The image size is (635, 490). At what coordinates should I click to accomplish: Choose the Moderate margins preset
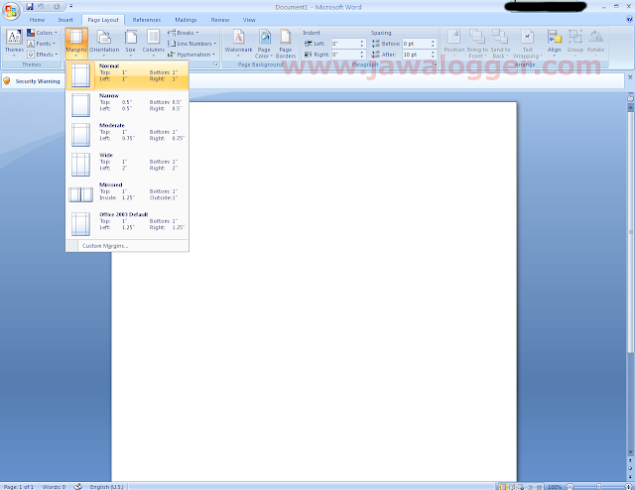(127, 135)
